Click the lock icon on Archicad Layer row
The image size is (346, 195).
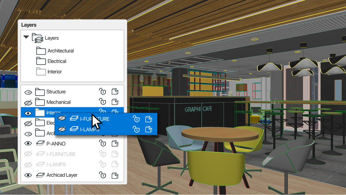pos(102,175)
